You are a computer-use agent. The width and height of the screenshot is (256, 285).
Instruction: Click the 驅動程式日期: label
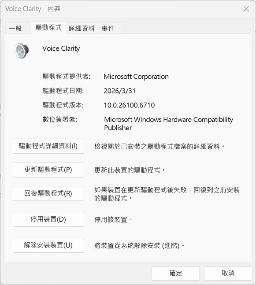[63, 91]
